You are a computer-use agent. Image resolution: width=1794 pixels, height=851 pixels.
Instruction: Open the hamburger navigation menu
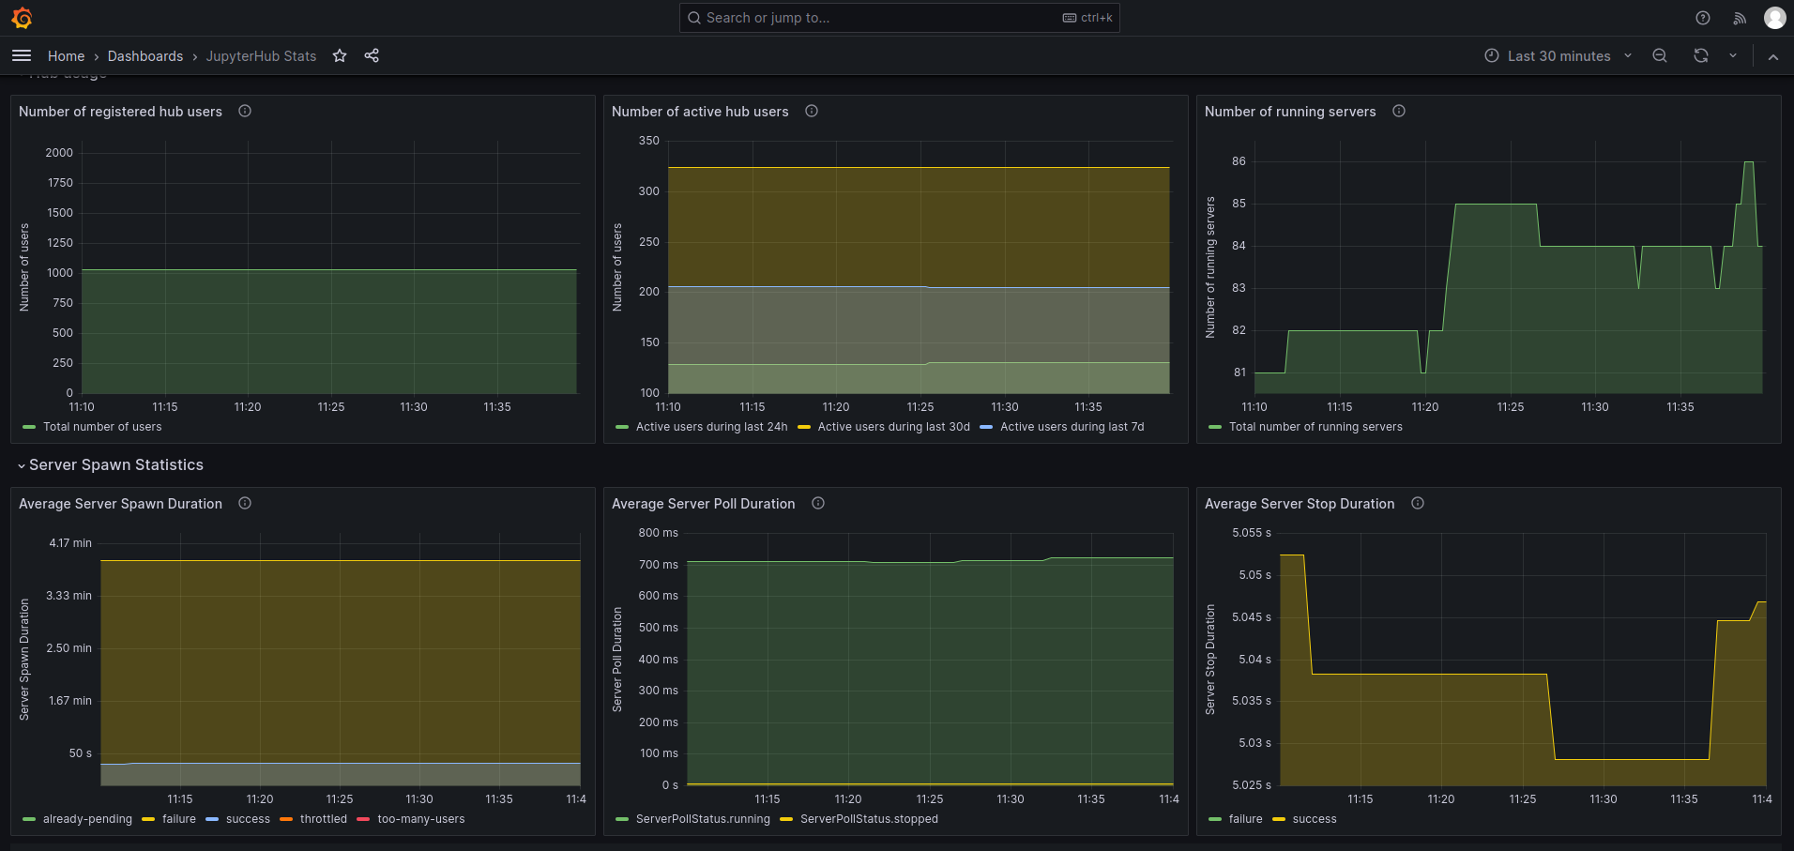(22, 56)
